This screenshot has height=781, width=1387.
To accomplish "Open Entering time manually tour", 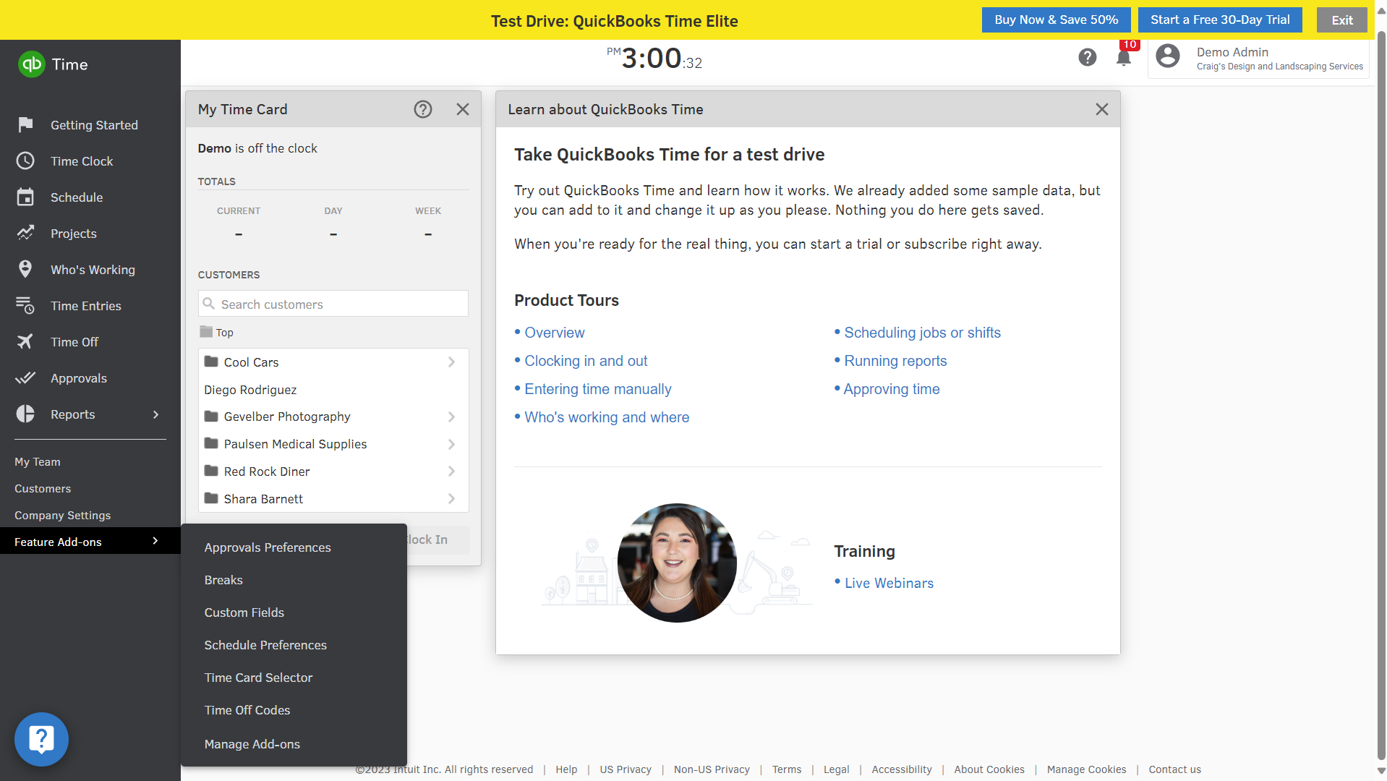I will pos(598,389).
